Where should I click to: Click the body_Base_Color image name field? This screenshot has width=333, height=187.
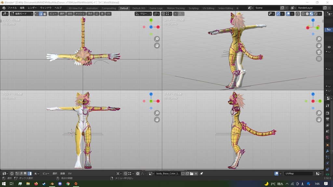[x=168, y=173]
